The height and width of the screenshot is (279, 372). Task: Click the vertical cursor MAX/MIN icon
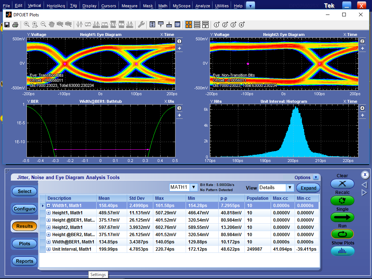click(113, 24)
